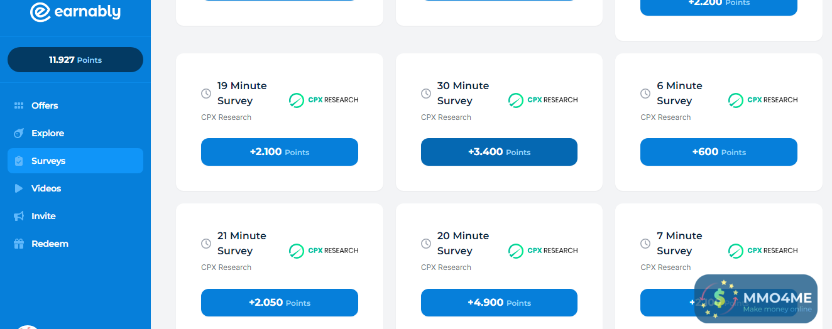Click the Surveys clipboard icon

pos(19,161)
